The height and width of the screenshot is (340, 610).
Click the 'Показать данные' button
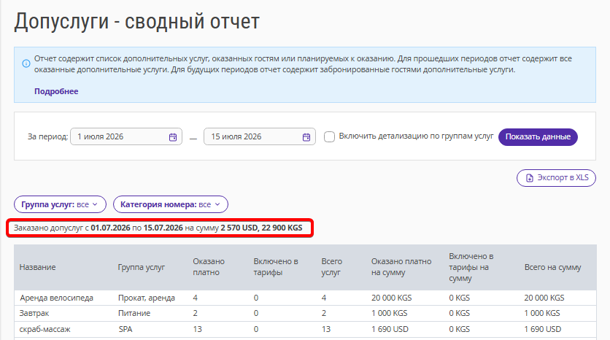point(538,137)
